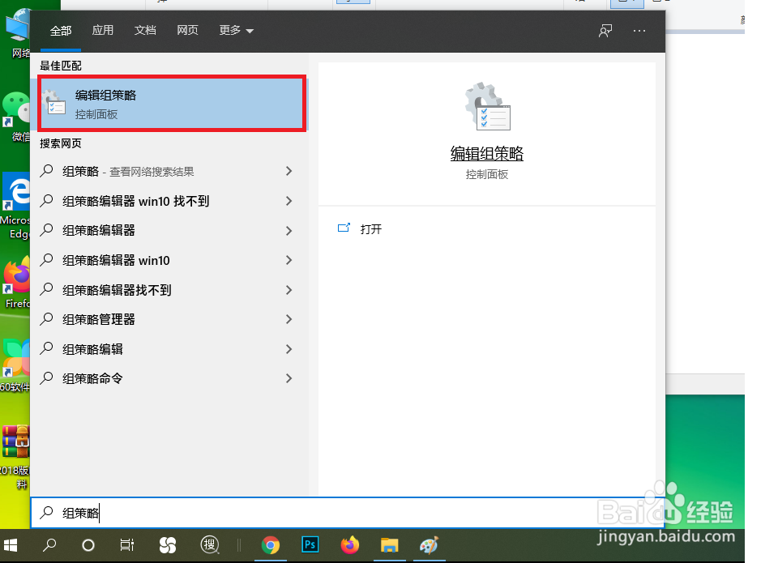Viewport: 778px width, 563px height.
Task: Click the Windows Start button
Action: pyautogui.click(x=11, y=545)
